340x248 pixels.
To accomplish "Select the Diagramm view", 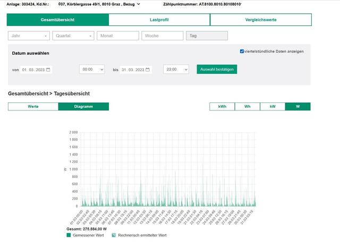I will (x=83, y=106).
